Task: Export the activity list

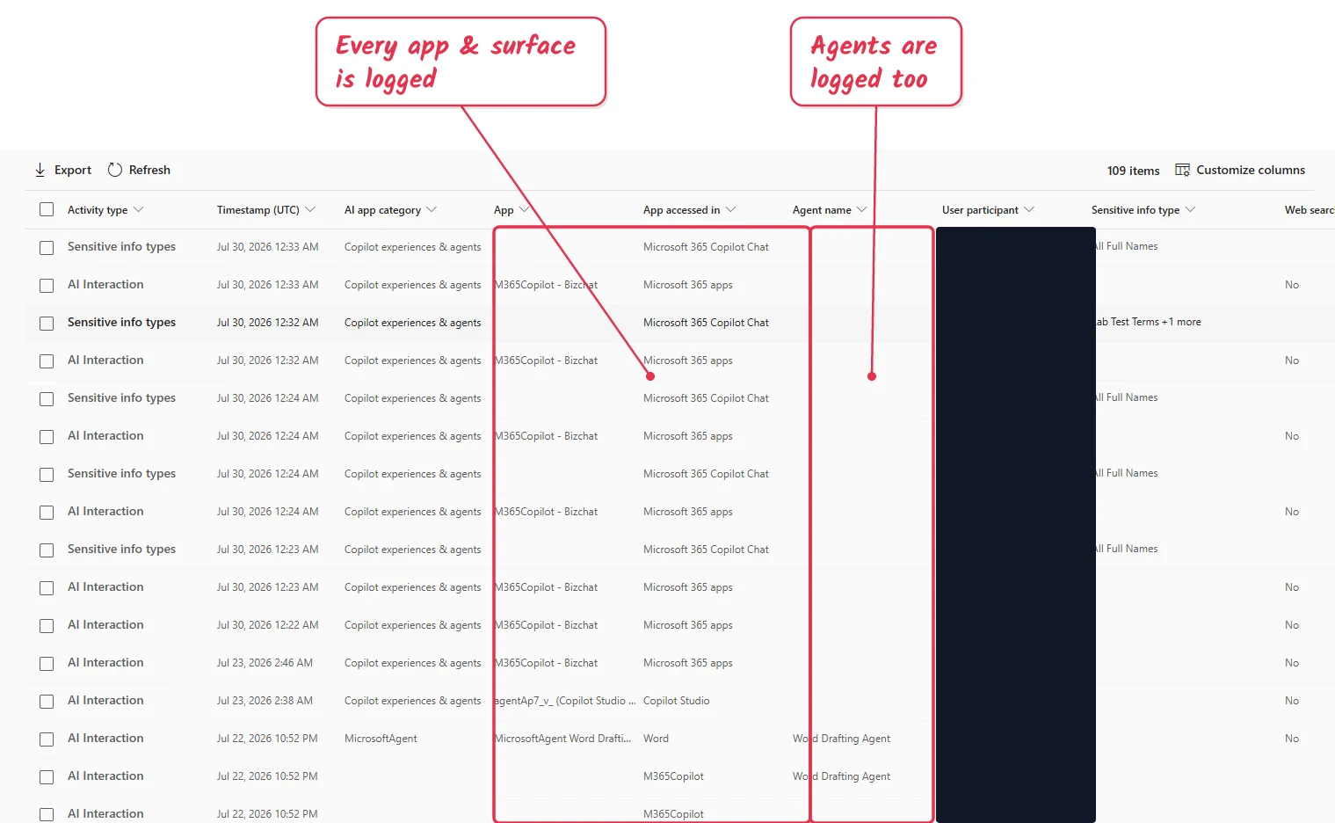Action: [62, 170]
